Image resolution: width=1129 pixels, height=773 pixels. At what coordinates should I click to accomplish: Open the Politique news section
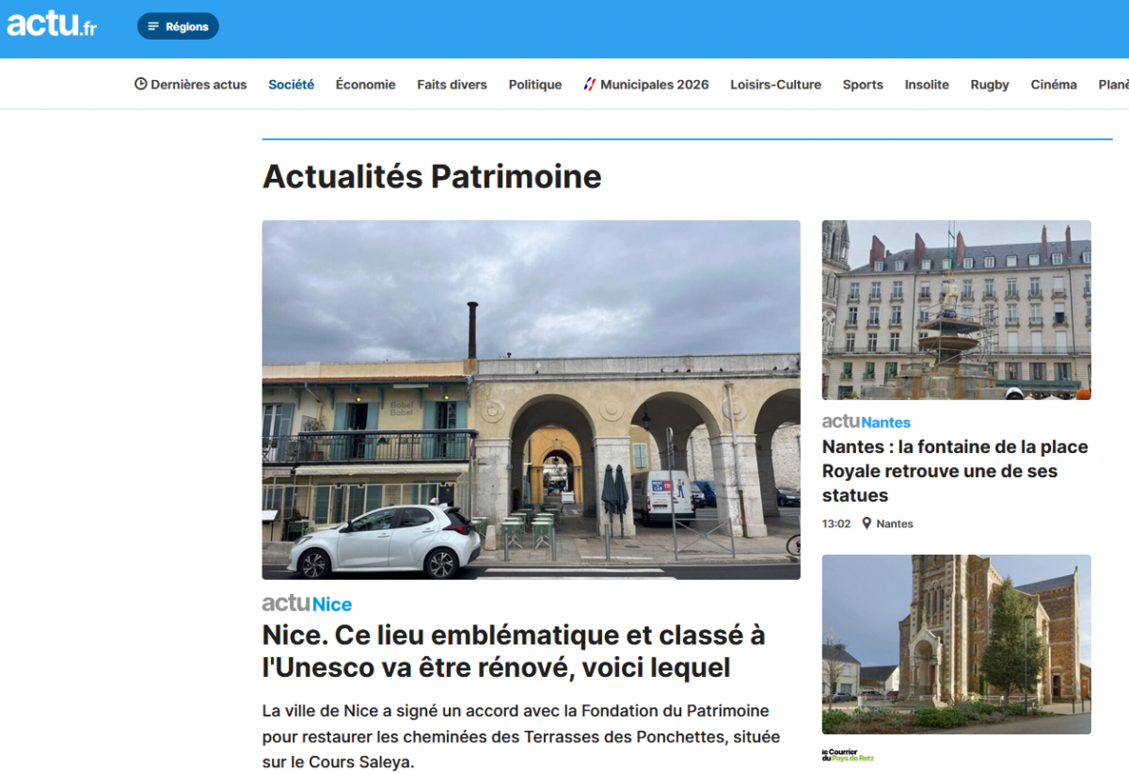[534, 84]
